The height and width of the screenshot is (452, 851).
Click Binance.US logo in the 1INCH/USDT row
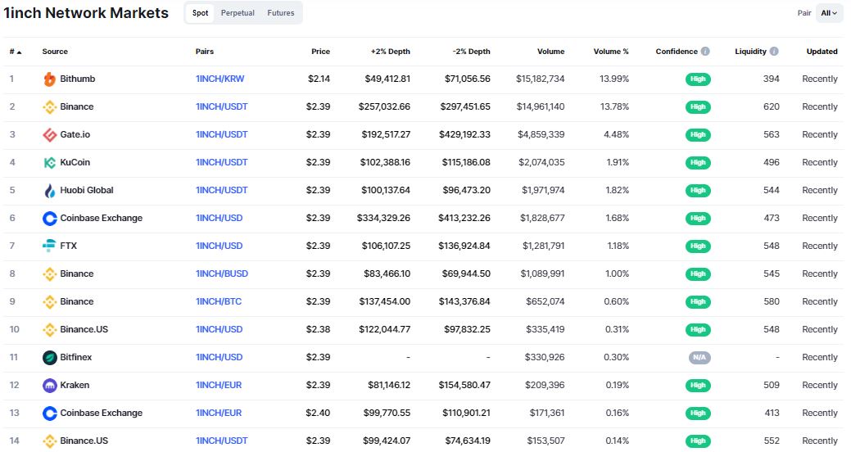pyautogui.click(x=49, y=441)
